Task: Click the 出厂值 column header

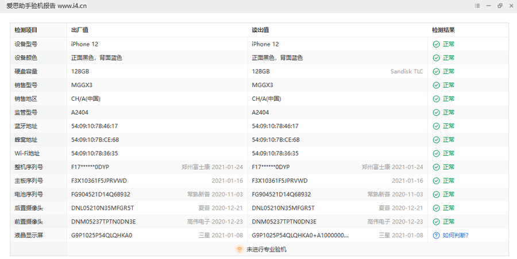Action: click(x=79, y=30)
